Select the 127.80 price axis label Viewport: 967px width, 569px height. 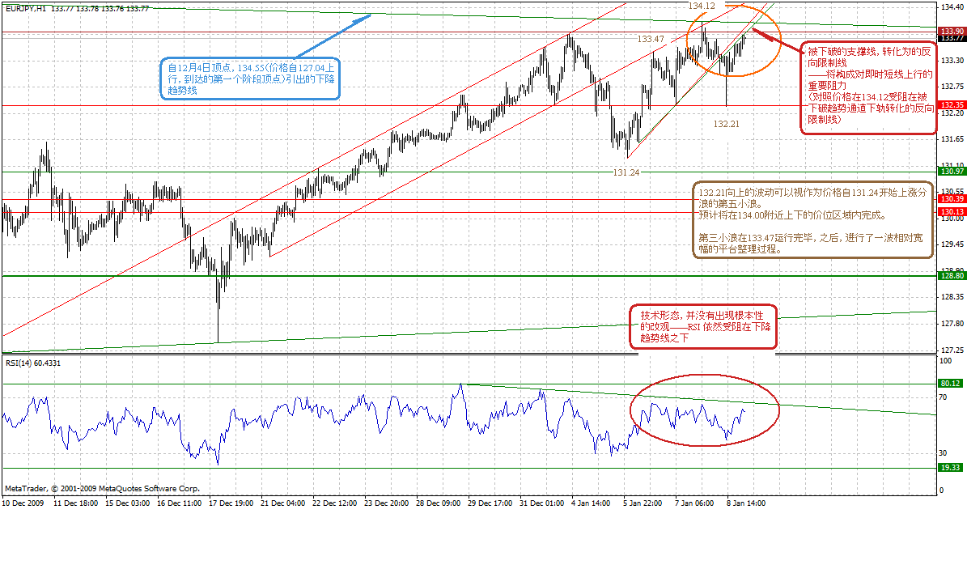pos(952,324)
